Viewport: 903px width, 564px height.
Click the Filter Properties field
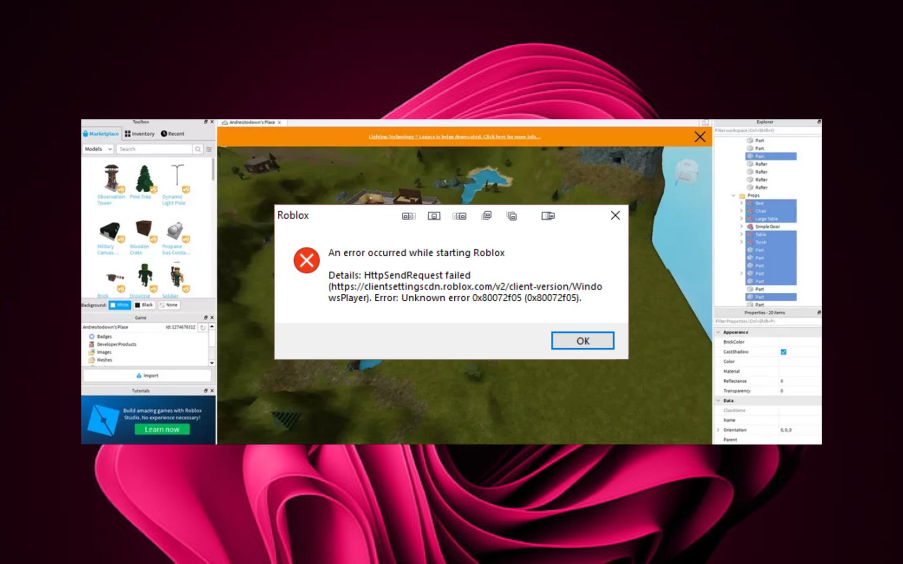point(768,321)
